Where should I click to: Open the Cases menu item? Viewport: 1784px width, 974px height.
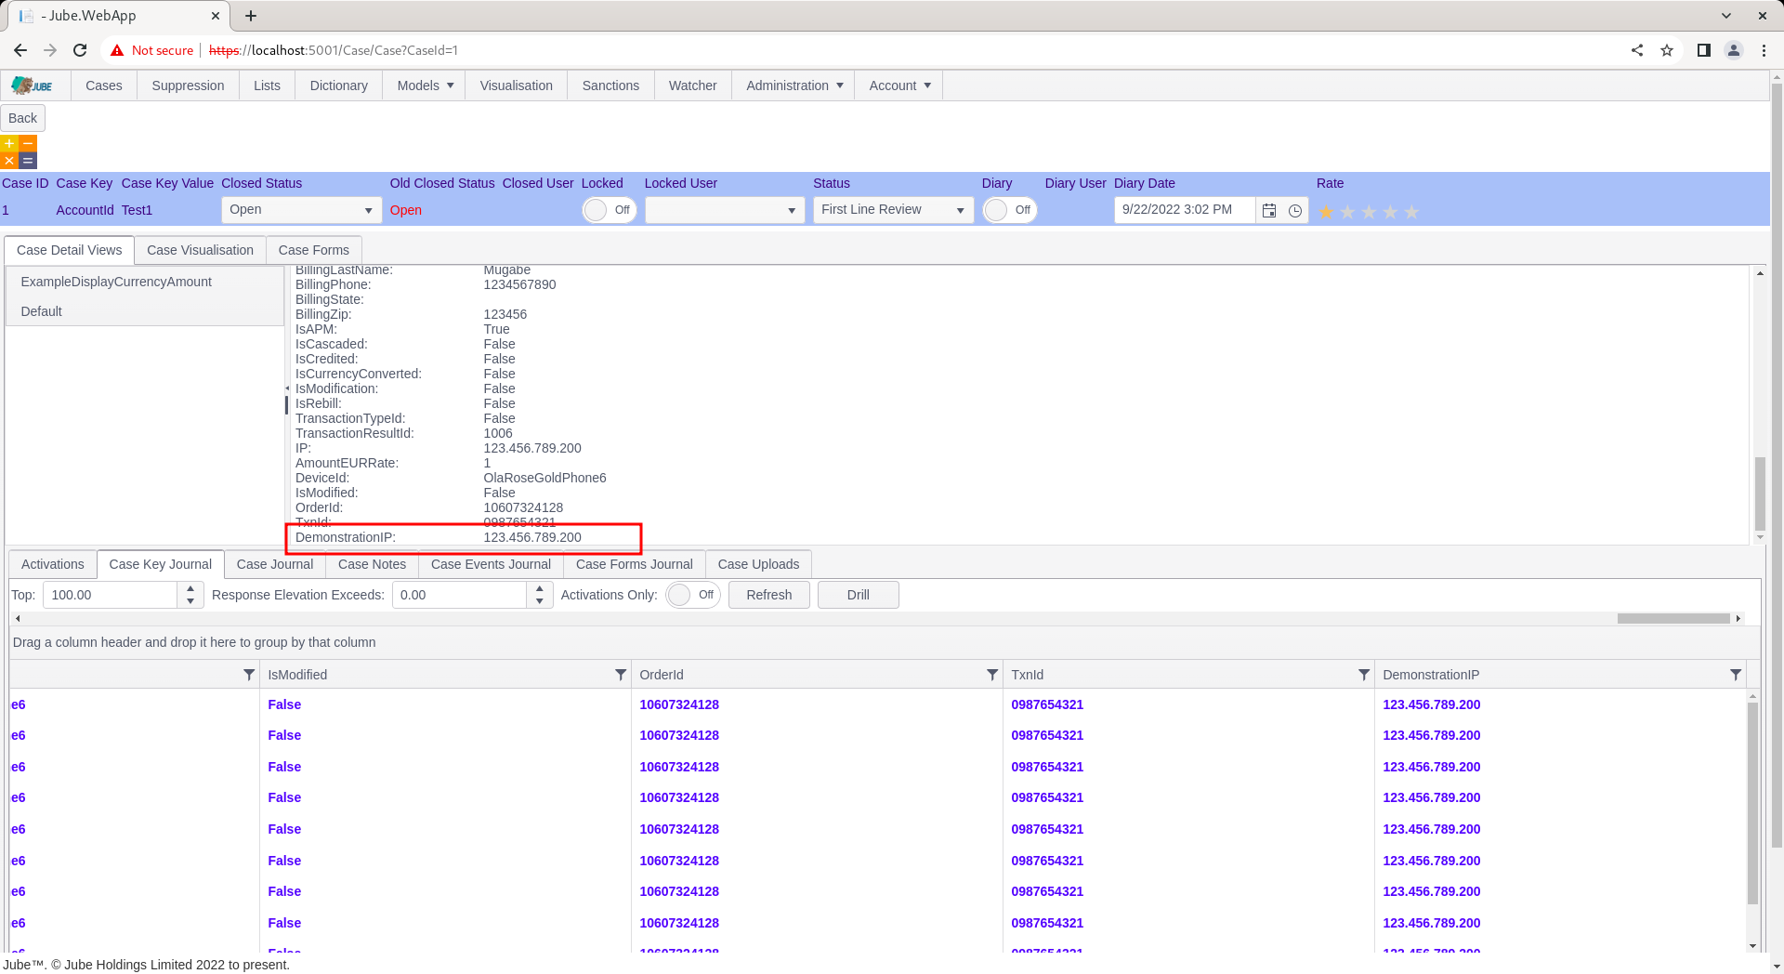click(x=104, y=86)
